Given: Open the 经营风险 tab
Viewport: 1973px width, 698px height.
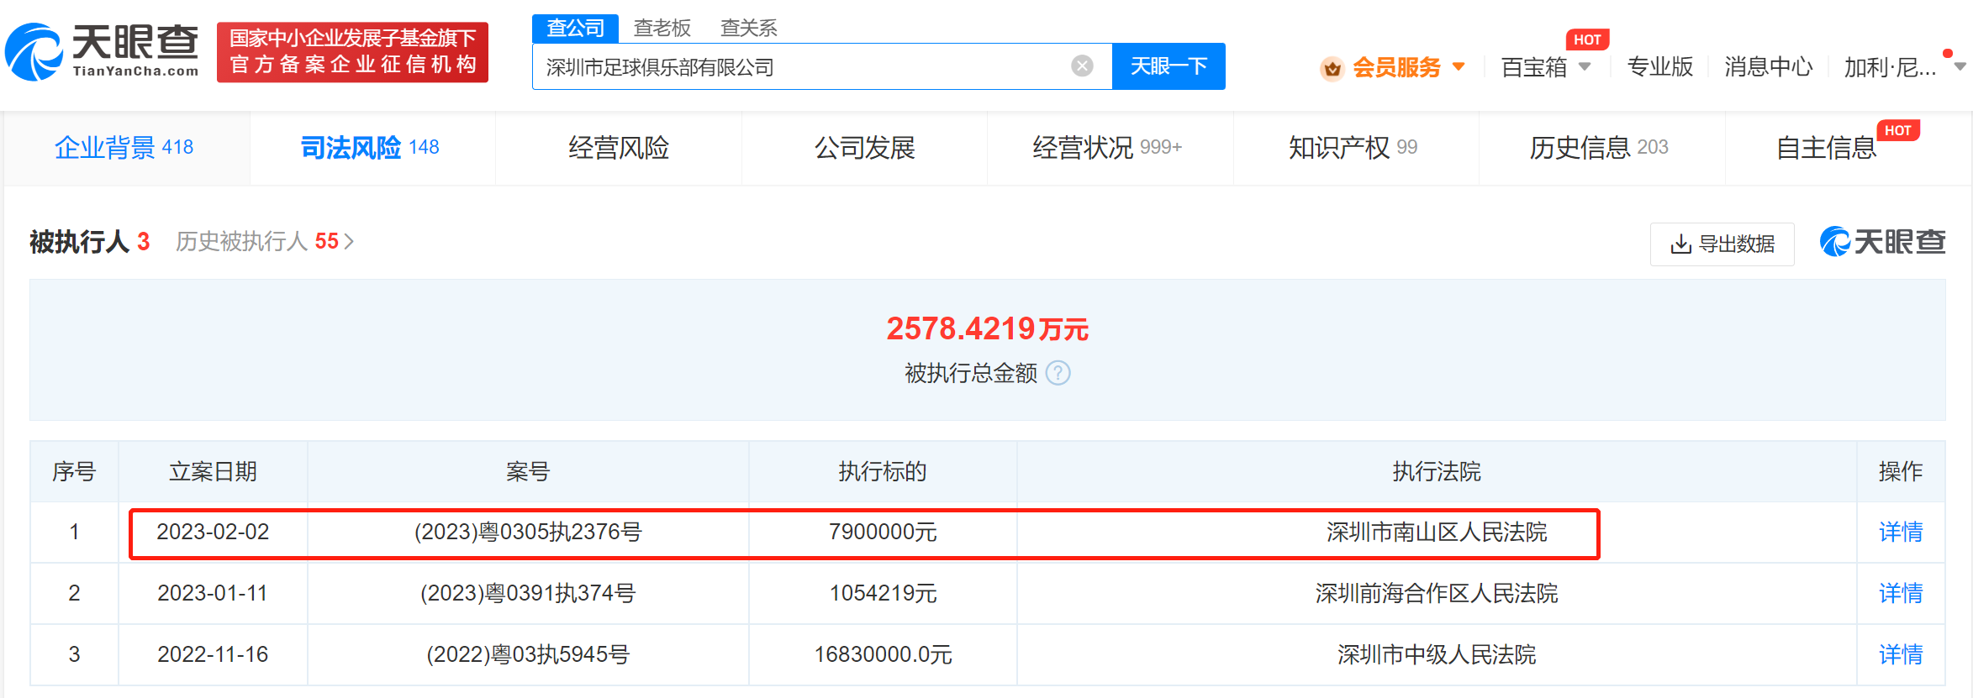Looking at the screenshot, I should click(619, 147).
